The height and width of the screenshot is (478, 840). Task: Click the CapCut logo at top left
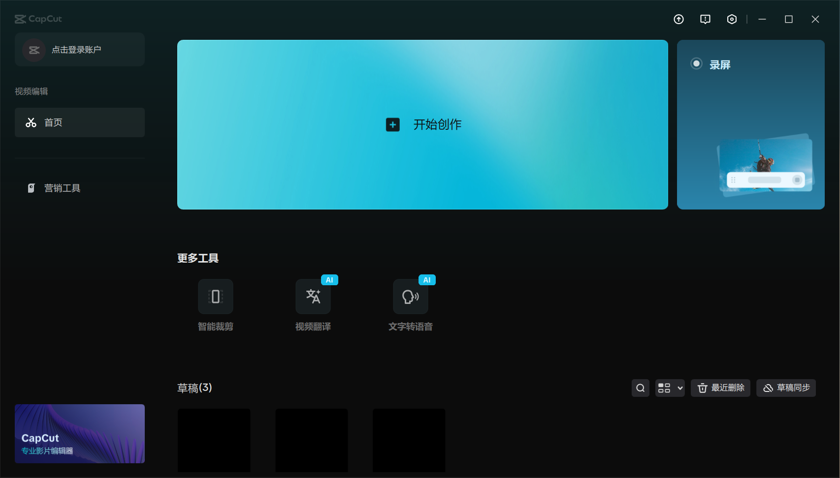(38, 19)
